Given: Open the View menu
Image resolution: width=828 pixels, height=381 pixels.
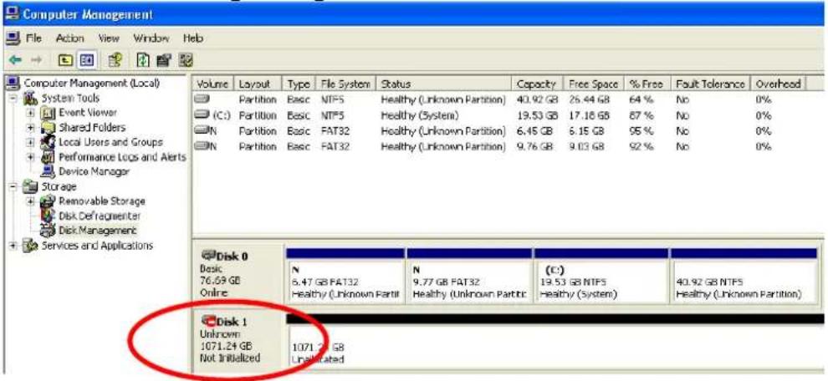Looking at the screenshot, I should tap(109, 38).
